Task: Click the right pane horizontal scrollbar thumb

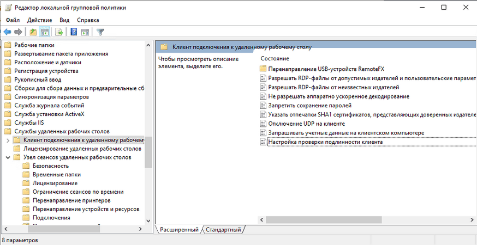Action: (x=324, y=219)
